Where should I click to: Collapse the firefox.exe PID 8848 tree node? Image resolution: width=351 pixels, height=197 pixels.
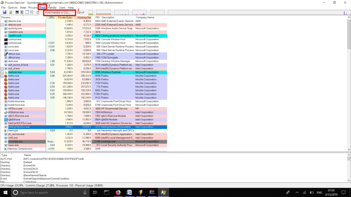point(2,76)
